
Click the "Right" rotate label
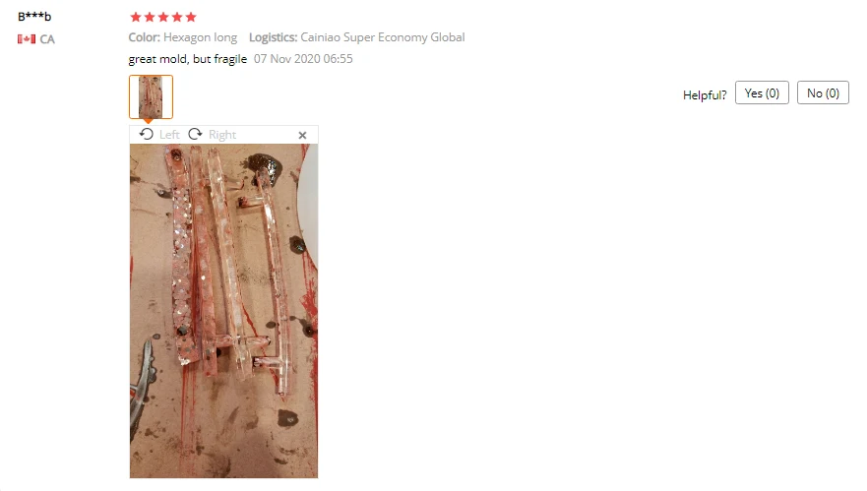222,135
